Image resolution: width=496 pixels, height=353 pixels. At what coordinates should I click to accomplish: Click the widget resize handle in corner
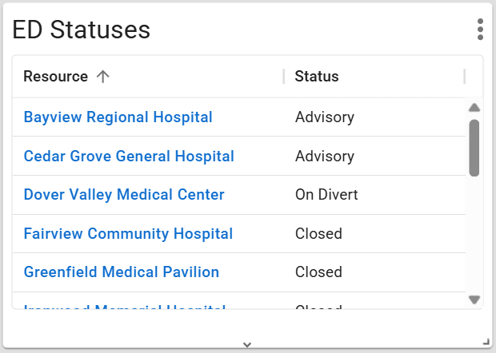pos(486,342)
